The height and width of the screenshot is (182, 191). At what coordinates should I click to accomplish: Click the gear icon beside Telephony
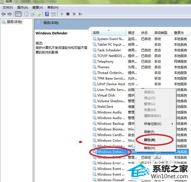click(x=94, y=61)
